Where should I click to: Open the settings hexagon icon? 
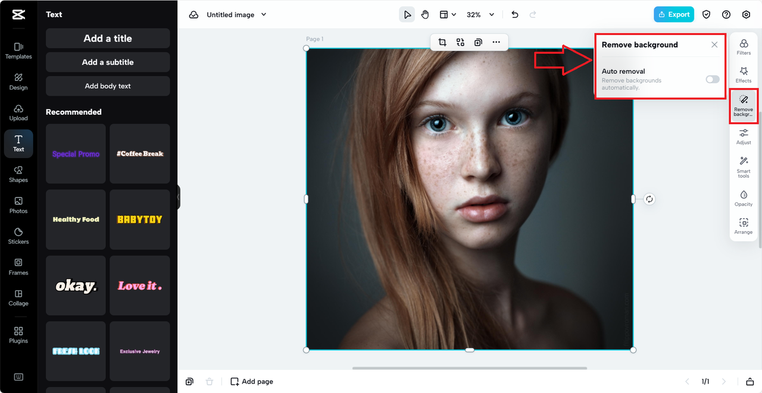point(746,15)
